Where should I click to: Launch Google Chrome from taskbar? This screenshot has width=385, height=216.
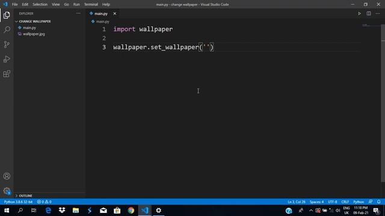[131, 211]
